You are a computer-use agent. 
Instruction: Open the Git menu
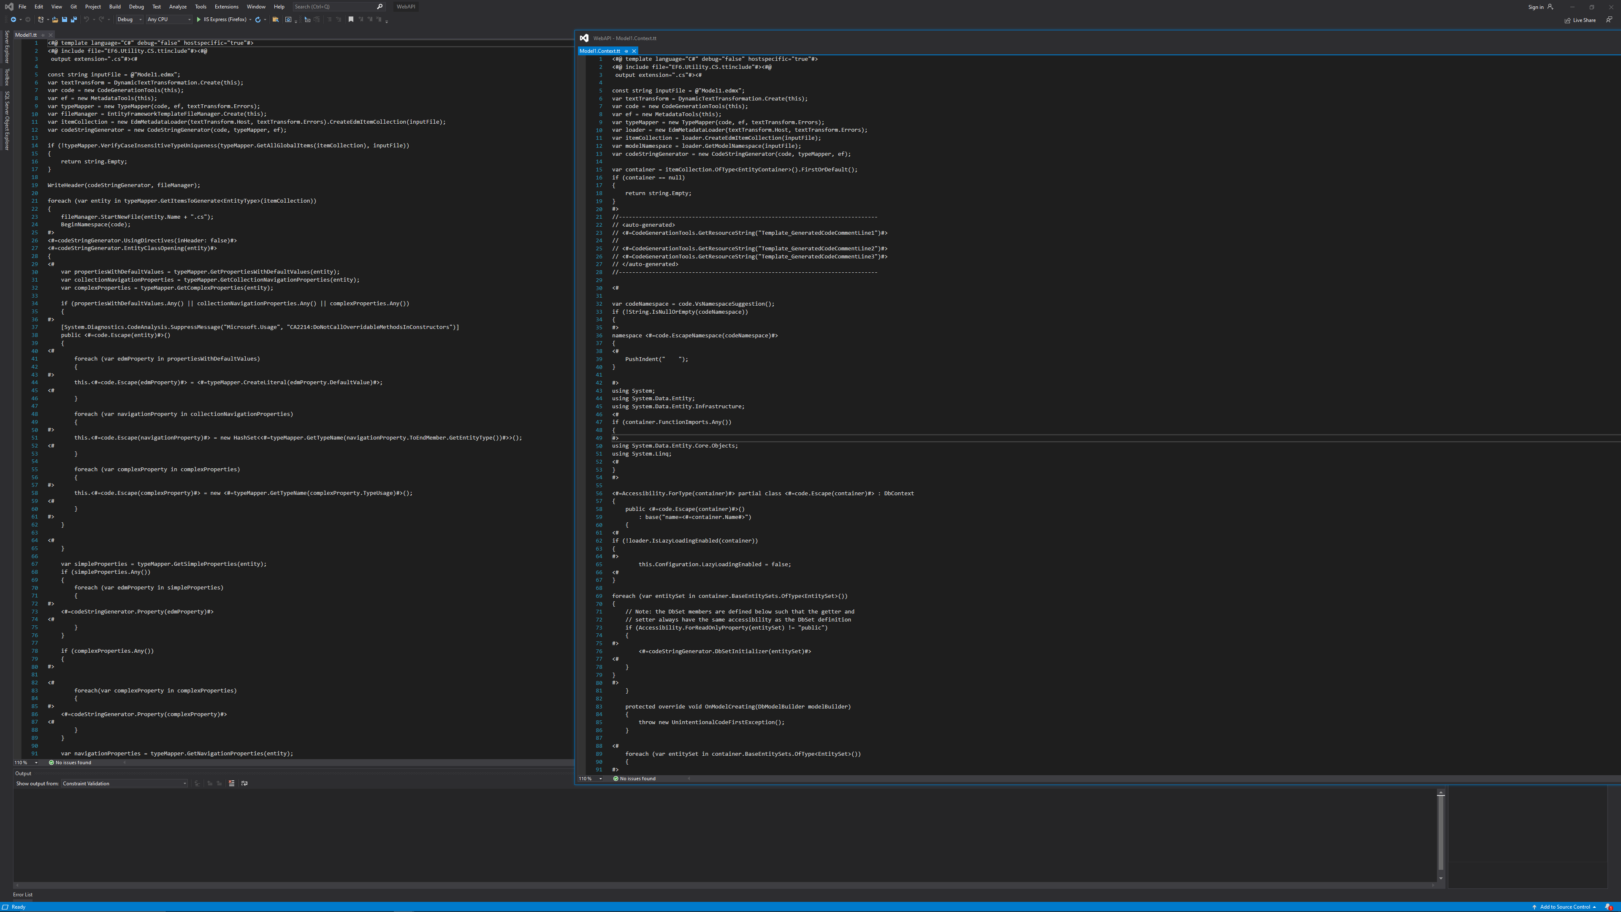(x=73, y=7)
